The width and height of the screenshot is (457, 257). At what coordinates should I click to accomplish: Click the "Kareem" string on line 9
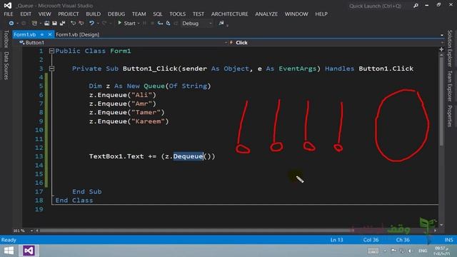pyautogui.click(x=148, y=121)
